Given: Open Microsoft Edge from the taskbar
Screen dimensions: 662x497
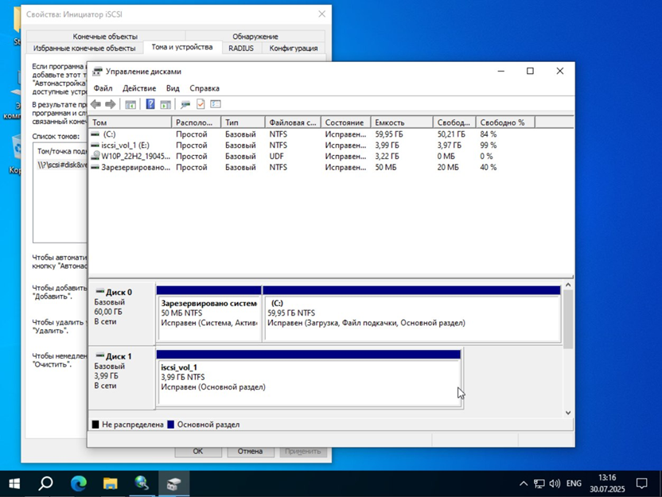Looking at the screenshot, I should click(x=79, y=483).
